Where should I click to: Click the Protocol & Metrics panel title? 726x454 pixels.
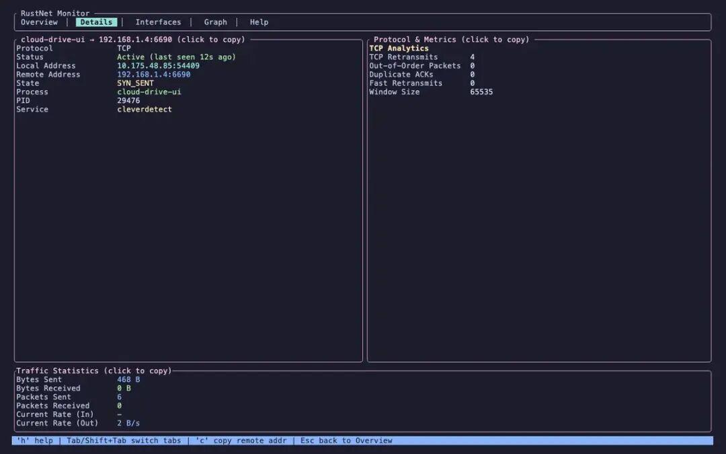point(451,40)
